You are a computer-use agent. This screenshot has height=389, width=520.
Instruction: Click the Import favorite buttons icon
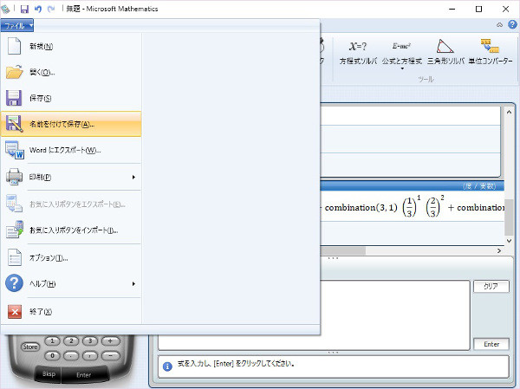(x=14, y=230)
